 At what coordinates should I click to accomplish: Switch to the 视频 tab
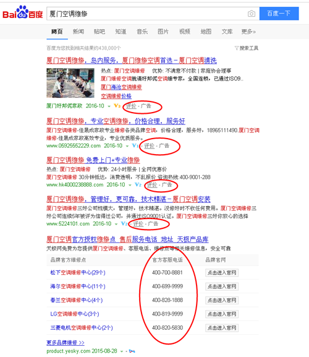(x=185, y=32)
